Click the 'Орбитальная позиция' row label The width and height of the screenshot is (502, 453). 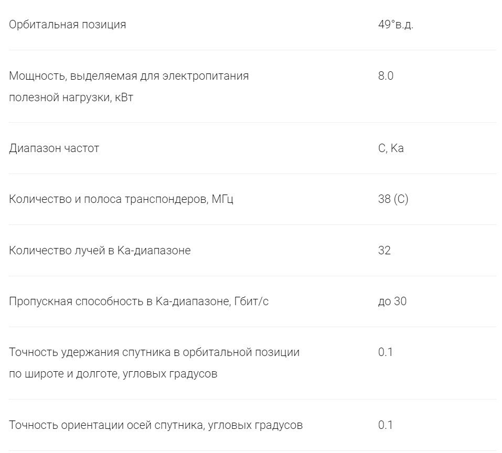[67, 25]
